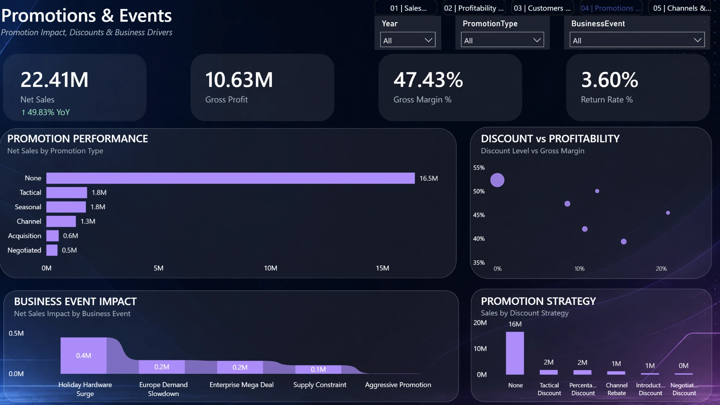Click the 3.60% Return Rate value

610,79
